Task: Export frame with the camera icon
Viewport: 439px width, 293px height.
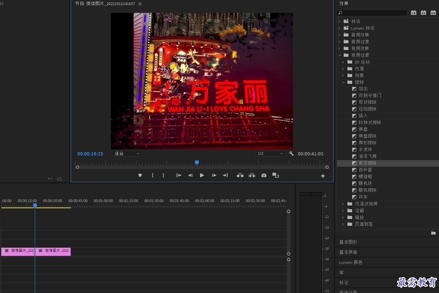Action: coord(264,175)
